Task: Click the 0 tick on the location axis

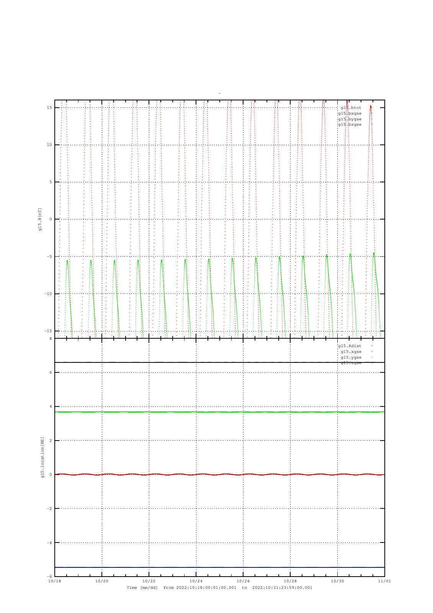Action: coord(51,475)
